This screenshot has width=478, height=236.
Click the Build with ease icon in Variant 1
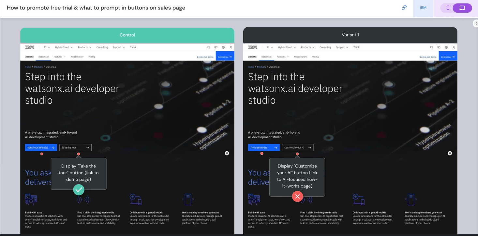point(254,199)
